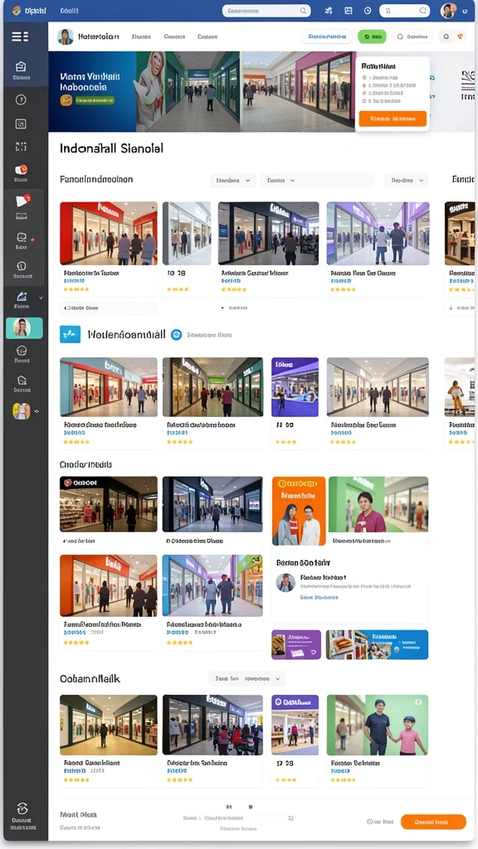478x849 pixels.
Task: Open the red storefront thumbnail in first row
Action: click(109, 233)
